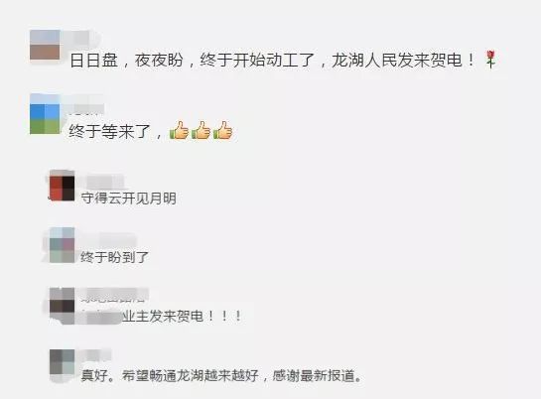Select the reply 业主发来贺电！！！

click(162, 317)
